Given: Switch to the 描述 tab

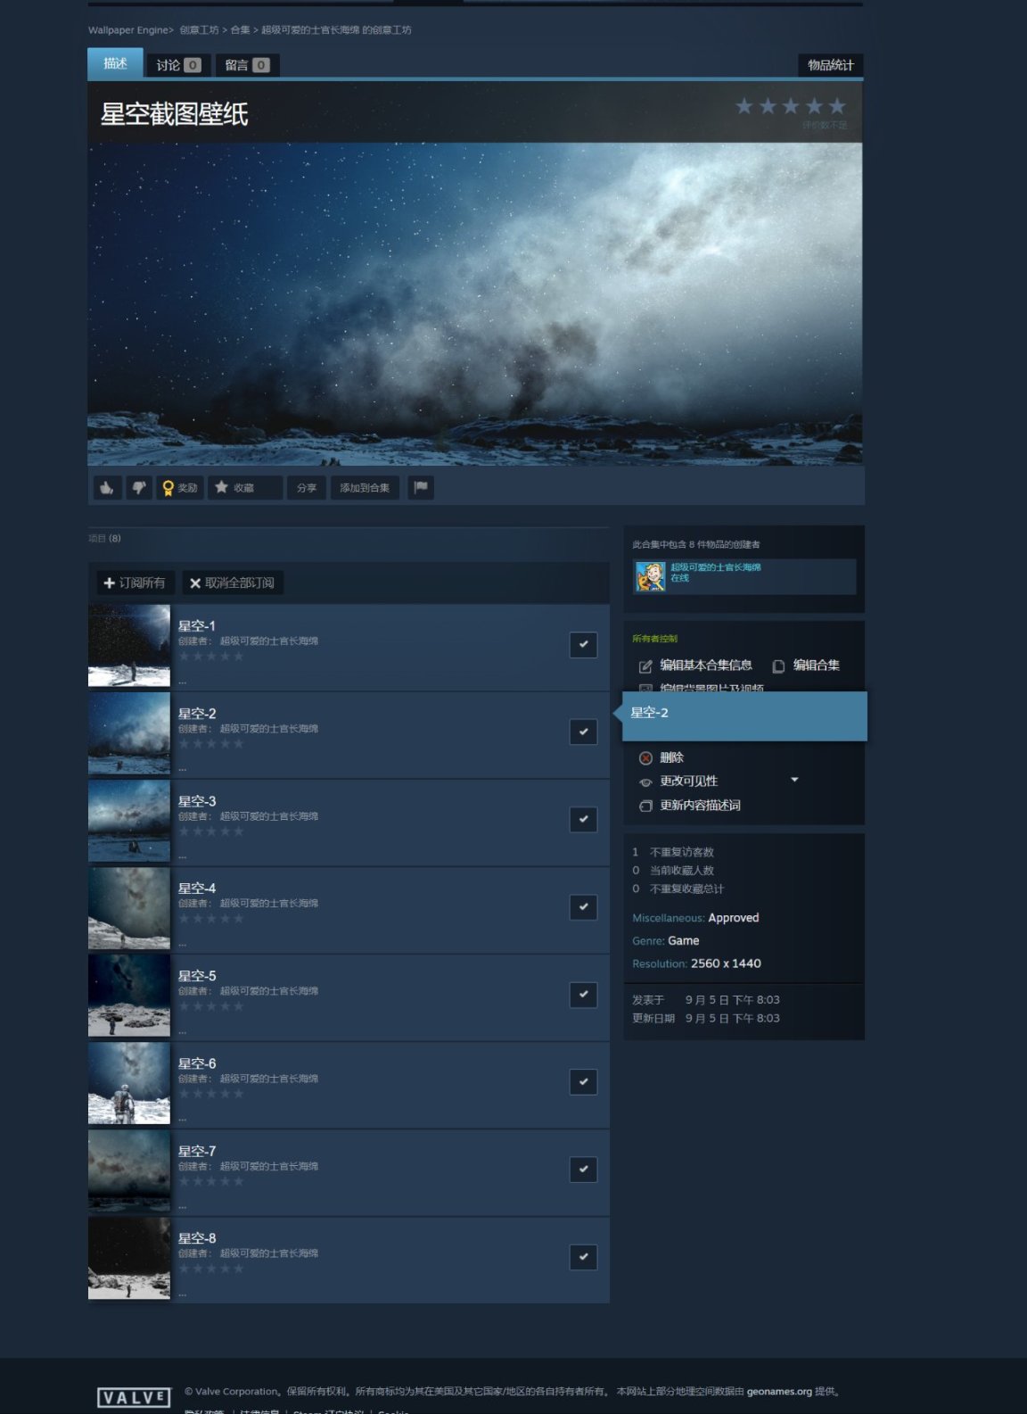Looking at the screenshot, I should tap(115, 63).
